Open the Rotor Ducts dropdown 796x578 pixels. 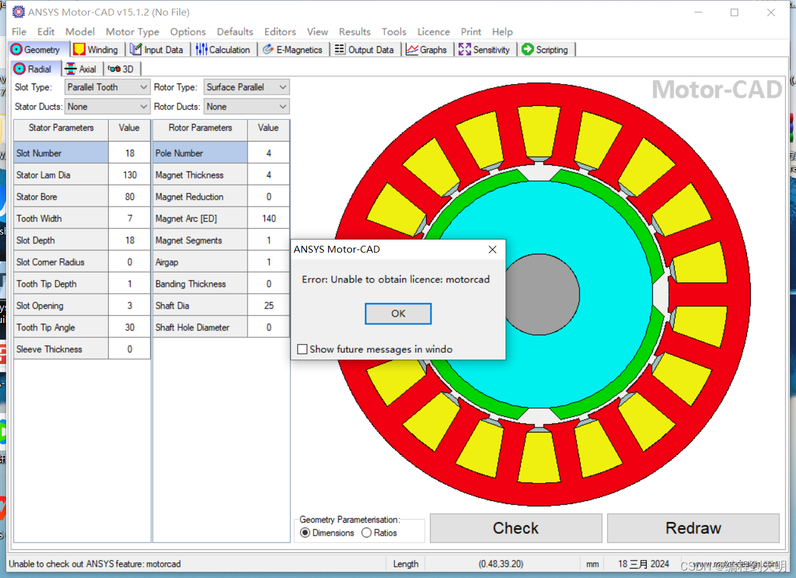click(247, 106)
